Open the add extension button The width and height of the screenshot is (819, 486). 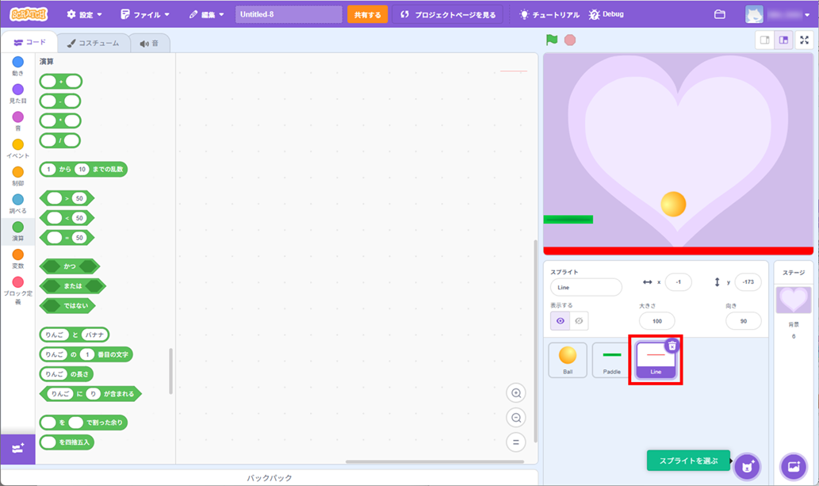pyautogui.click(x=17, y=448)
